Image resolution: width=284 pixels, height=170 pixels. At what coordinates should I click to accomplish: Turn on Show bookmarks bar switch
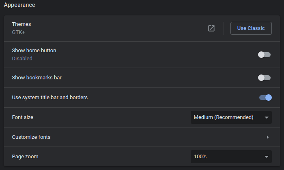tap(264, 78)
